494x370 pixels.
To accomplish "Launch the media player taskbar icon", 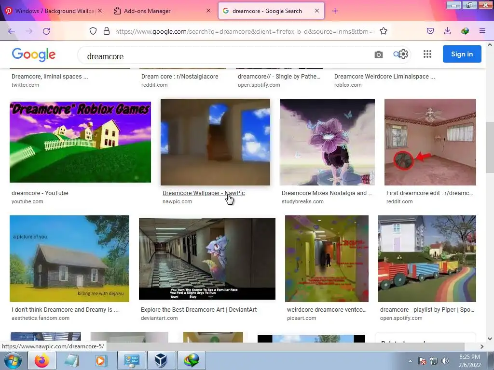I will click(100, 360).
